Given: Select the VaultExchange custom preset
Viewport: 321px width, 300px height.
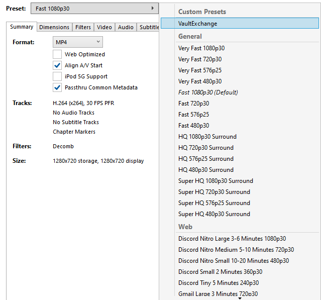Looking at the screenshot, I should coord(240,23).
